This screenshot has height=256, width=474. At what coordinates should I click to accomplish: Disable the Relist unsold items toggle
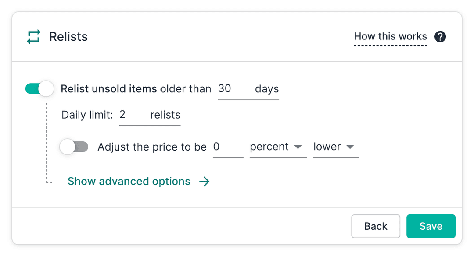click(39, 89)
